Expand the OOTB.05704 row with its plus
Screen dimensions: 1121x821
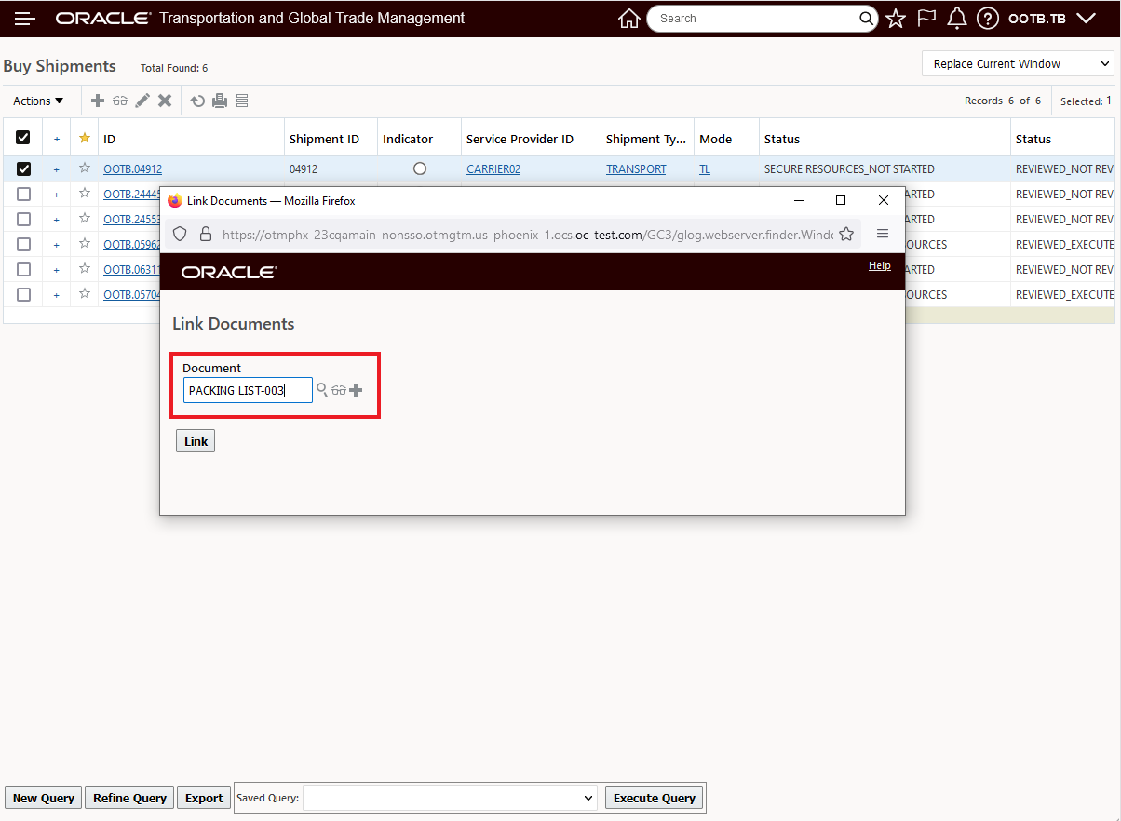click(56, 295)
